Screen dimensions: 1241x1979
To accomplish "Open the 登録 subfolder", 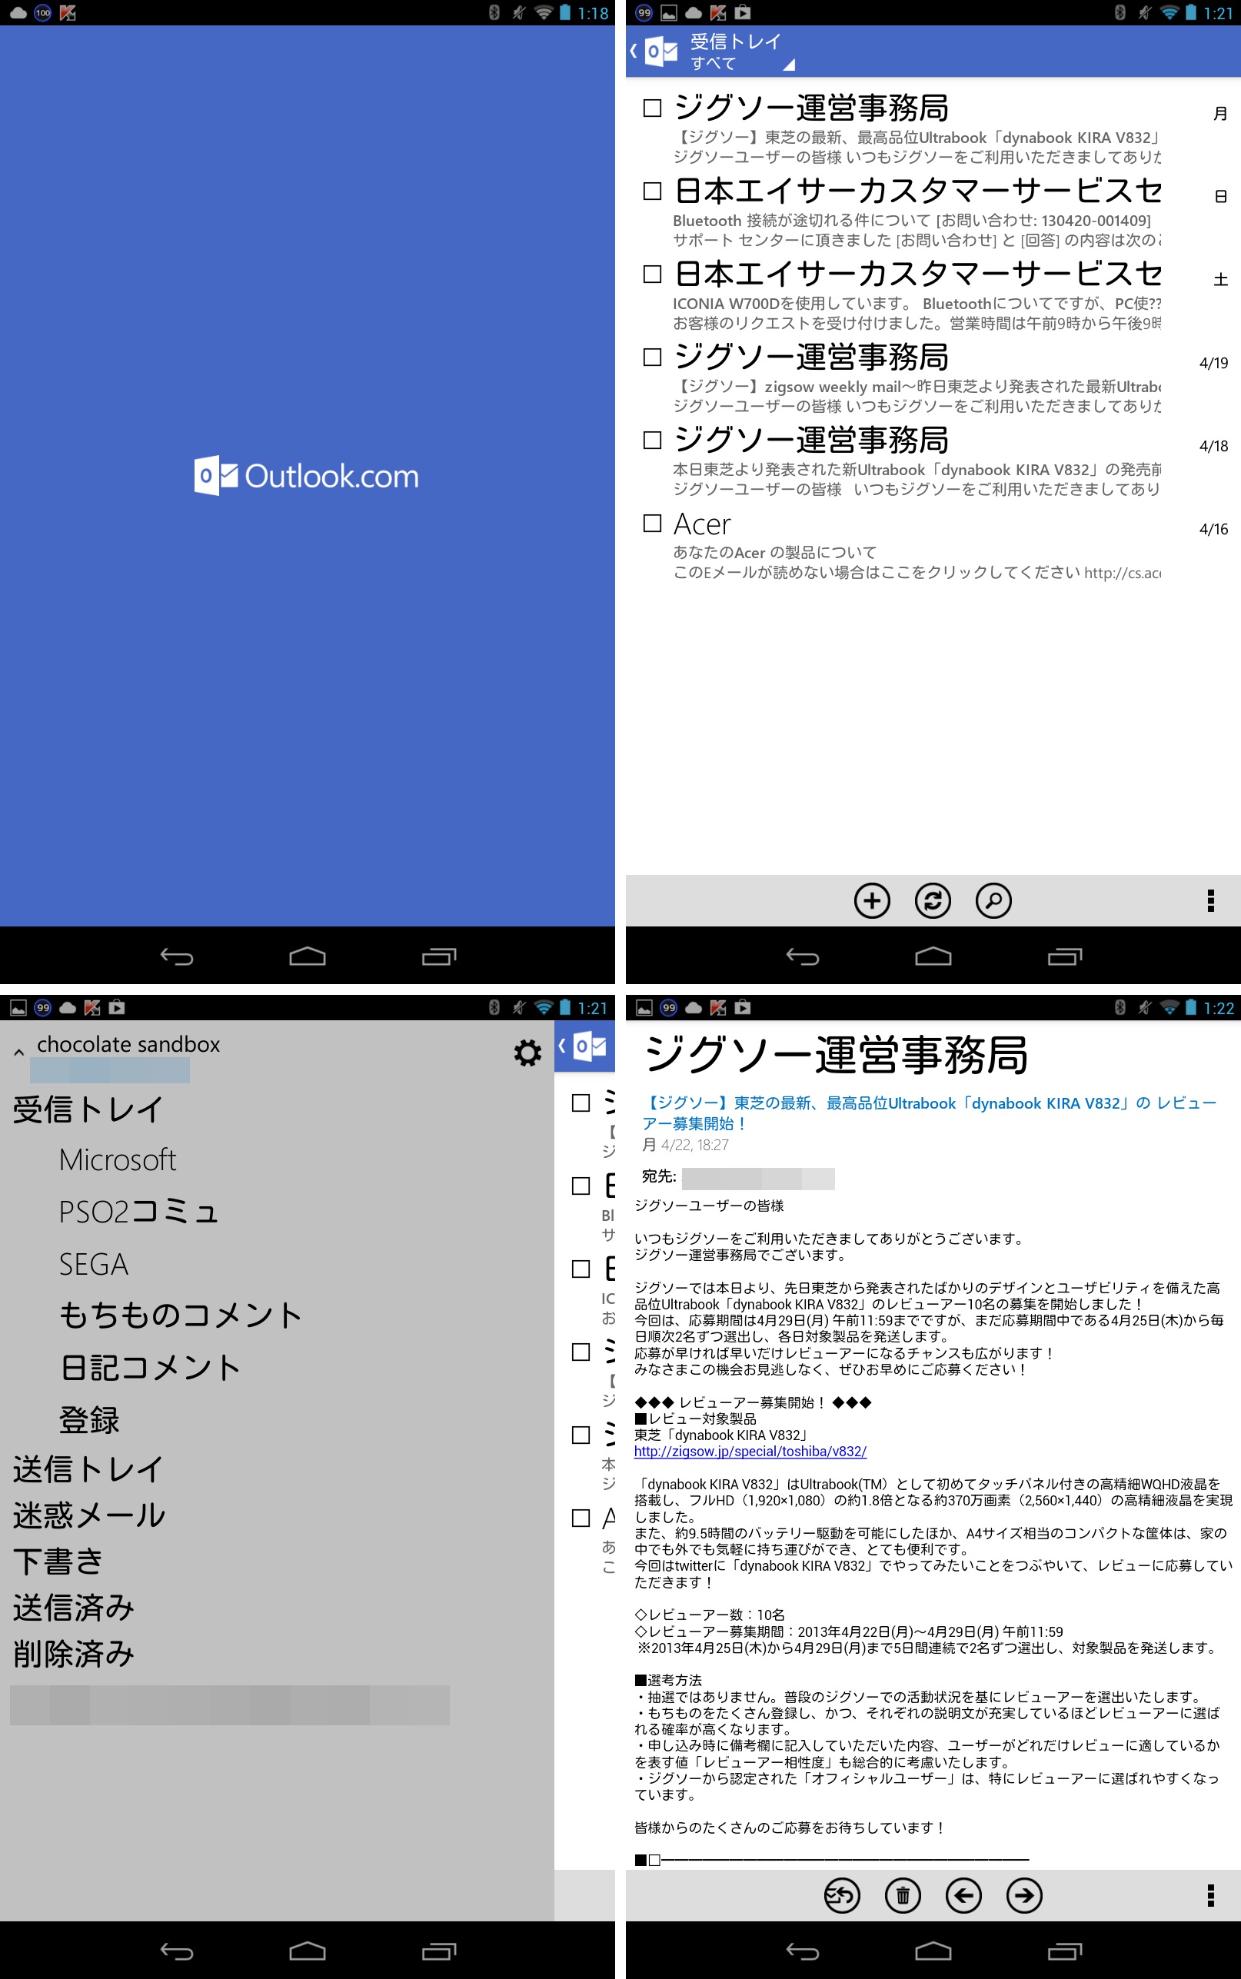I will point(89,1419).
